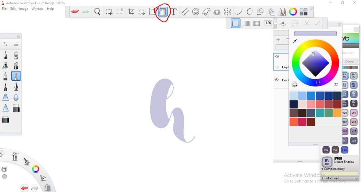Open Help menu

point(50,8)
